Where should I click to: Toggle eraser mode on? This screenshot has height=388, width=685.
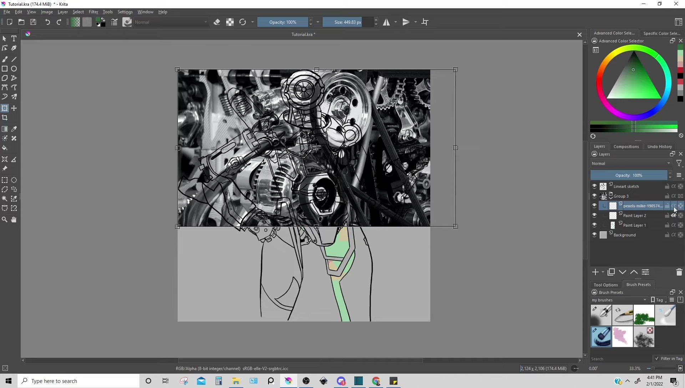coord(217,22)
